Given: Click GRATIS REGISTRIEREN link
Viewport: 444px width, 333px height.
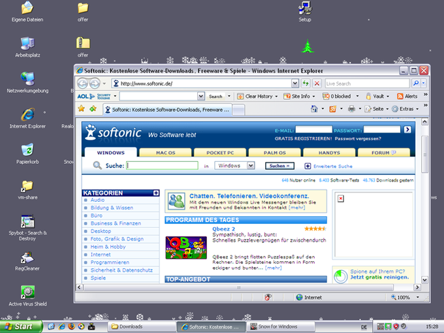Looking at the screenshot, I should 303,138.
